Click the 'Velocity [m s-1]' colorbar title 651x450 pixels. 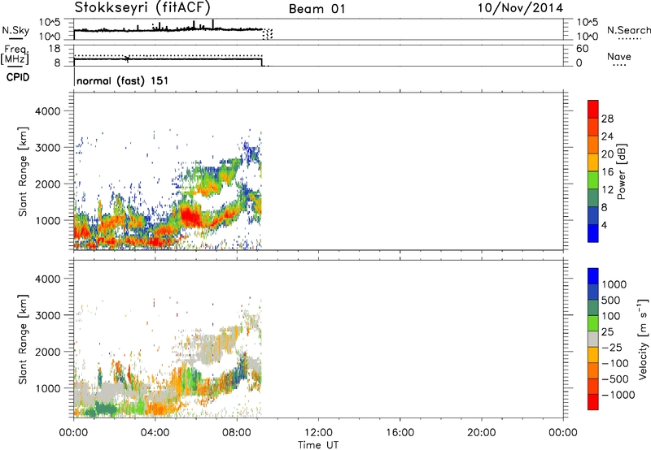(x=643, y=339)
